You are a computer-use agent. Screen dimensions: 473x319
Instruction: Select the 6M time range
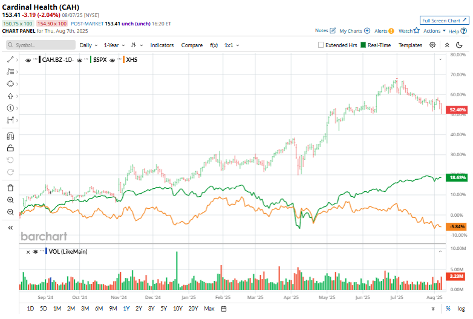click(x=99, y=309)
